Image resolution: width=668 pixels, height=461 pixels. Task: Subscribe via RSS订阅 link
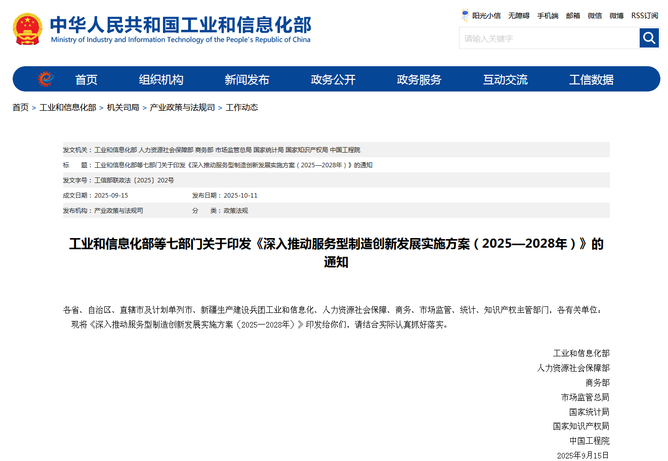[645, 16]
